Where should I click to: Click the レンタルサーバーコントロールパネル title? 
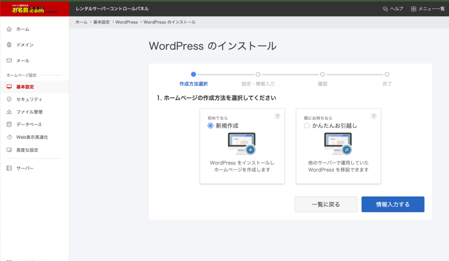(x=112, y=9)
